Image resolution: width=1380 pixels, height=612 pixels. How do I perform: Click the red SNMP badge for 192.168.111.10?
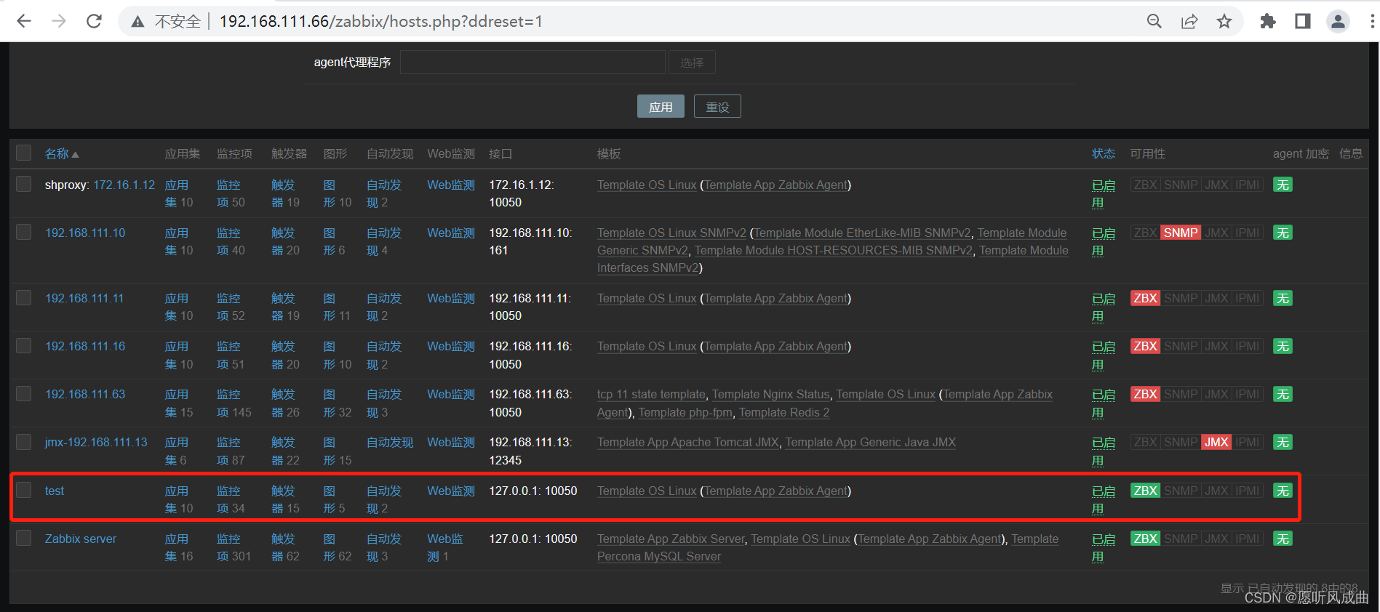click(1180, 233)
